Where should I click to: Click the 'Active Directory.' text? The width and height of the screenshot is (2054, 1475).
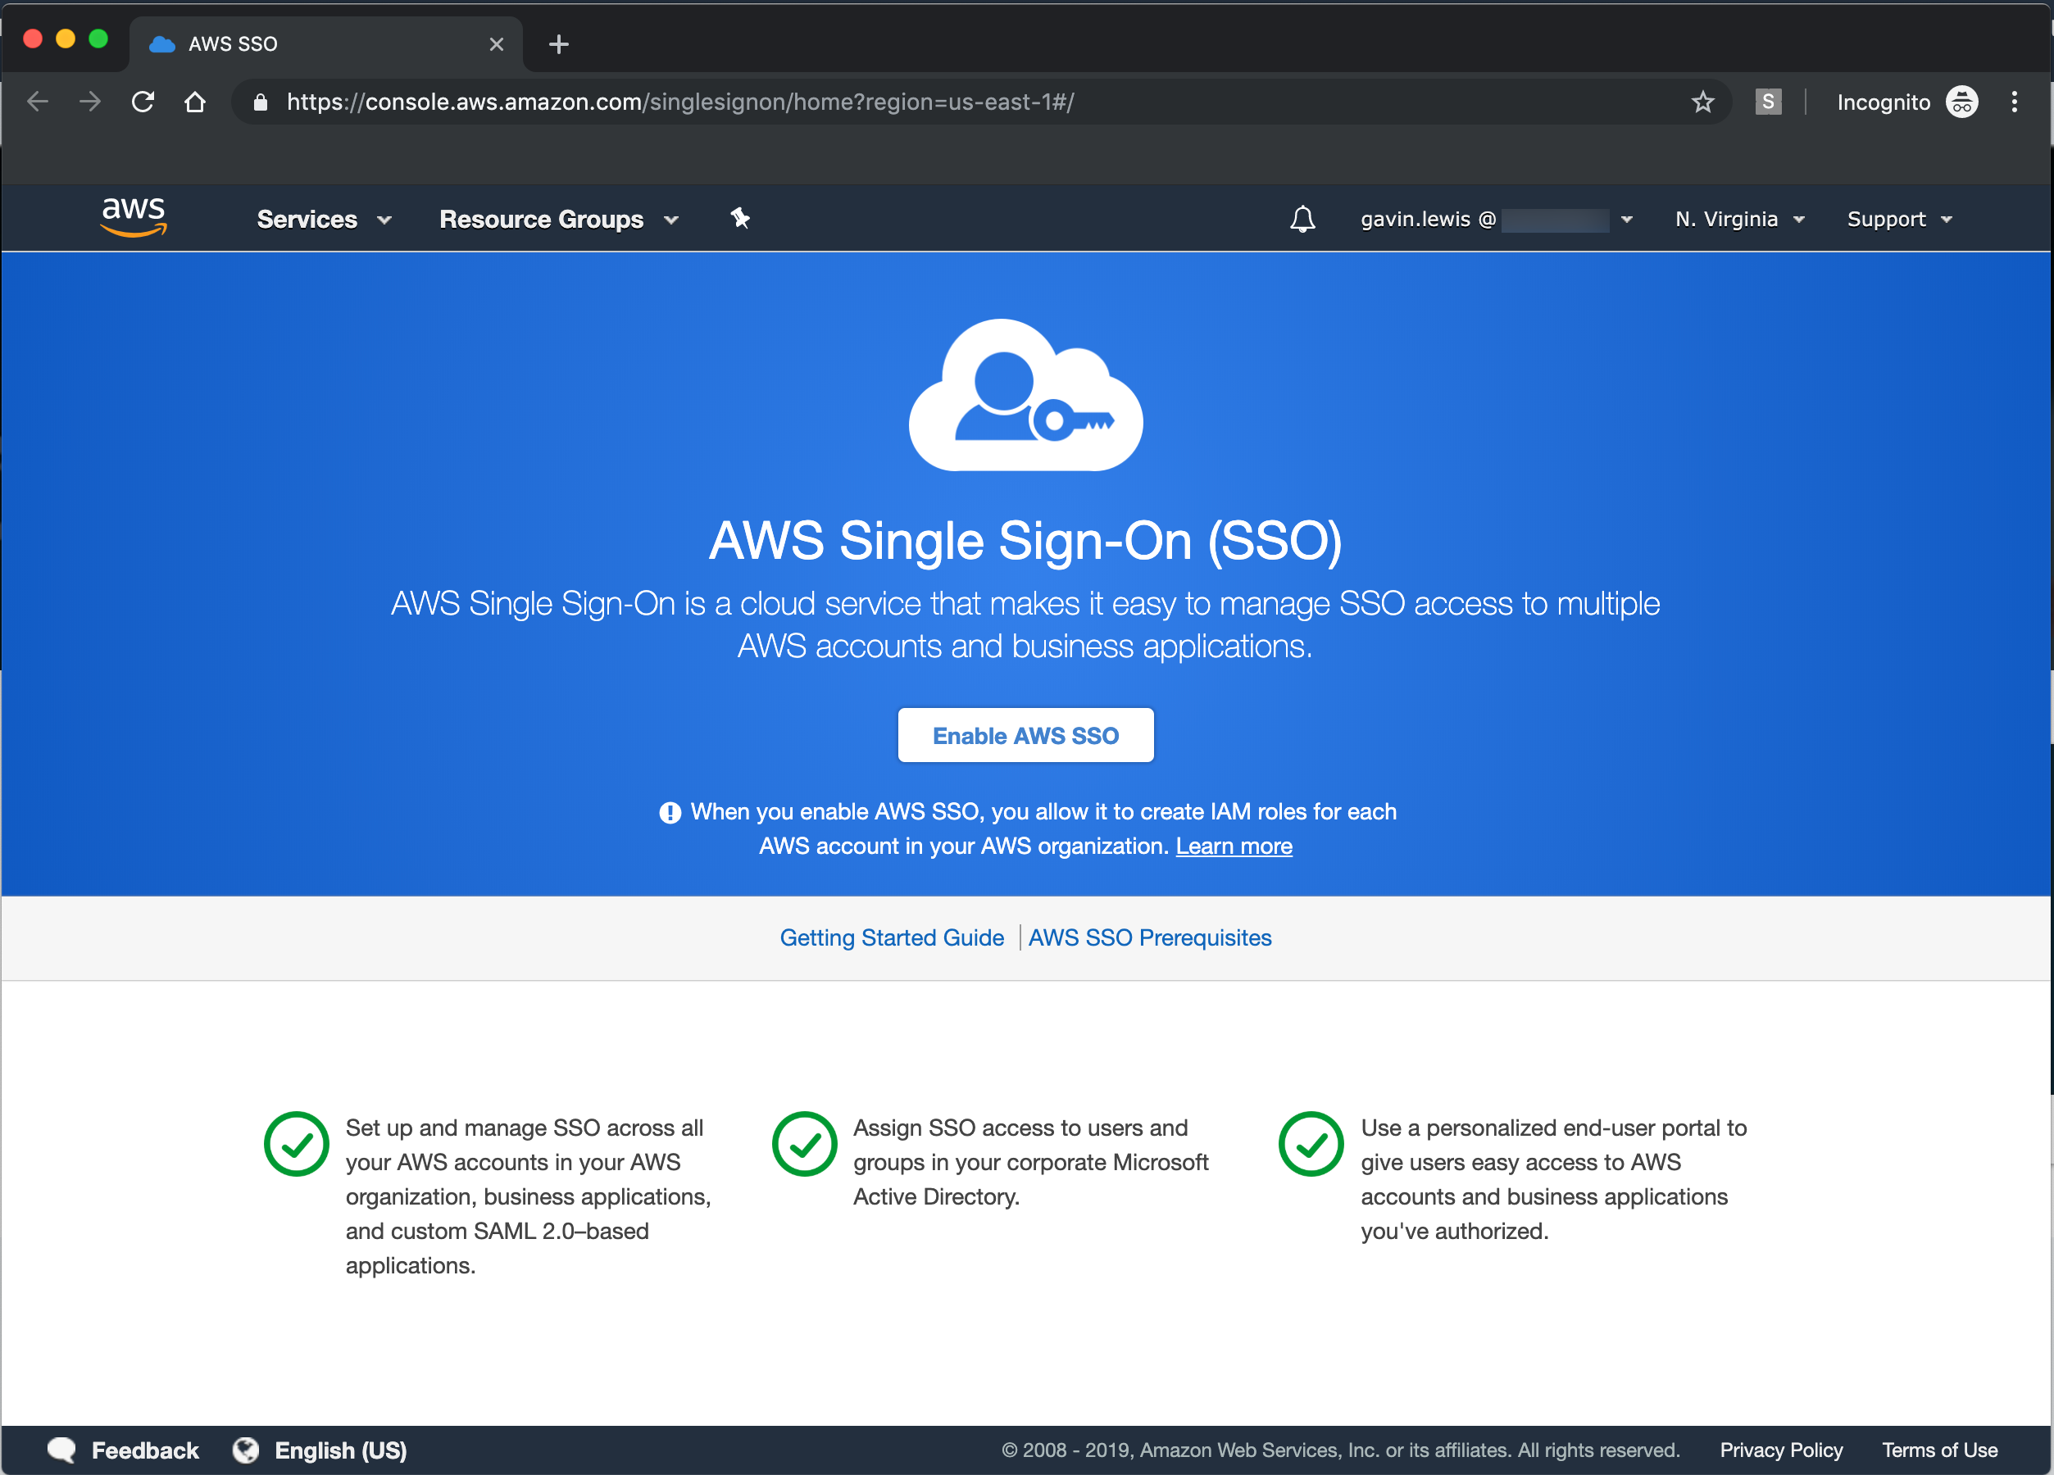tap(937, 1196)
